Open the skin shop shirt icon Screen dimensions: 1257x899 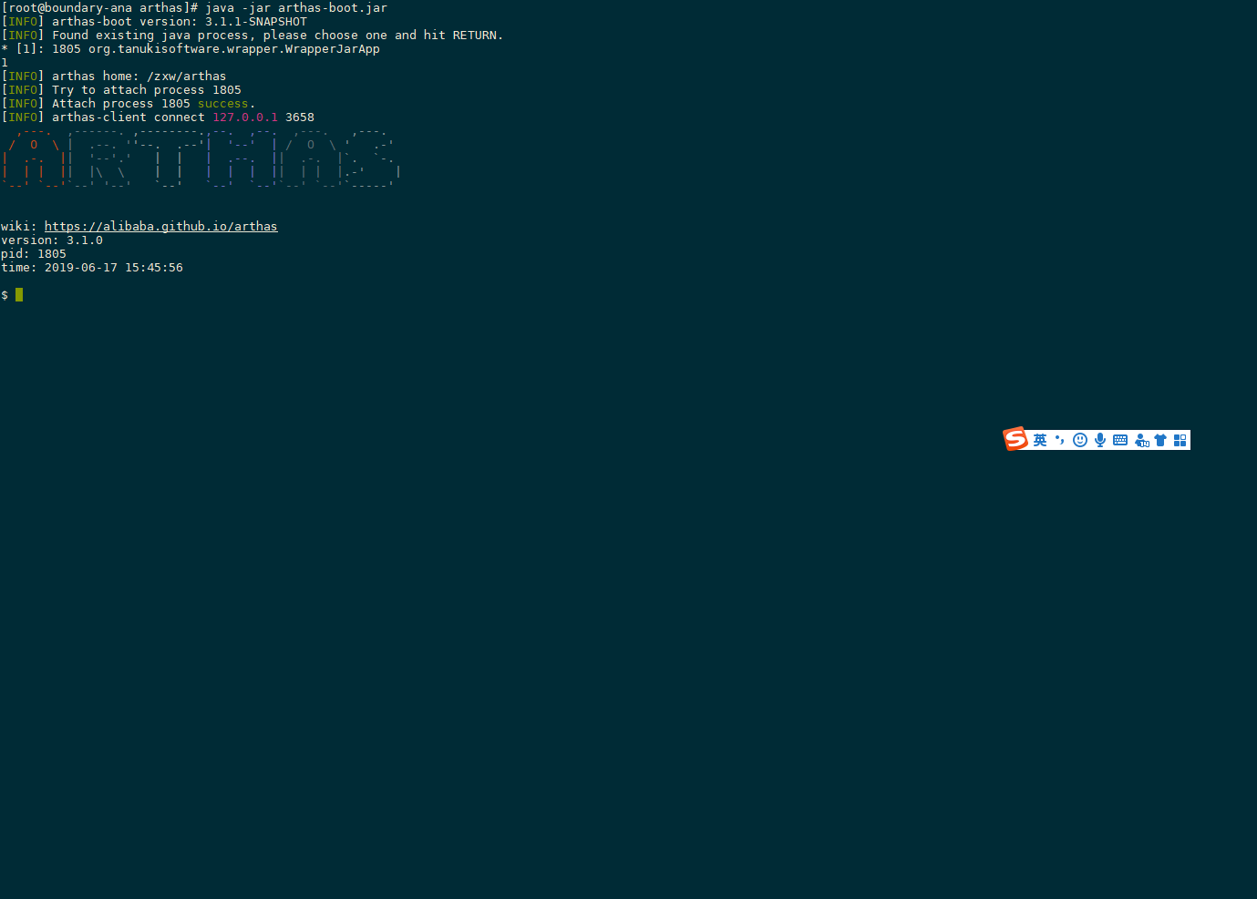[x=1160, y=440]
